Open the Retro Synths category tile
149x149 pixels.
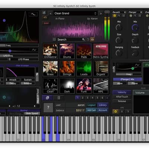101,51
